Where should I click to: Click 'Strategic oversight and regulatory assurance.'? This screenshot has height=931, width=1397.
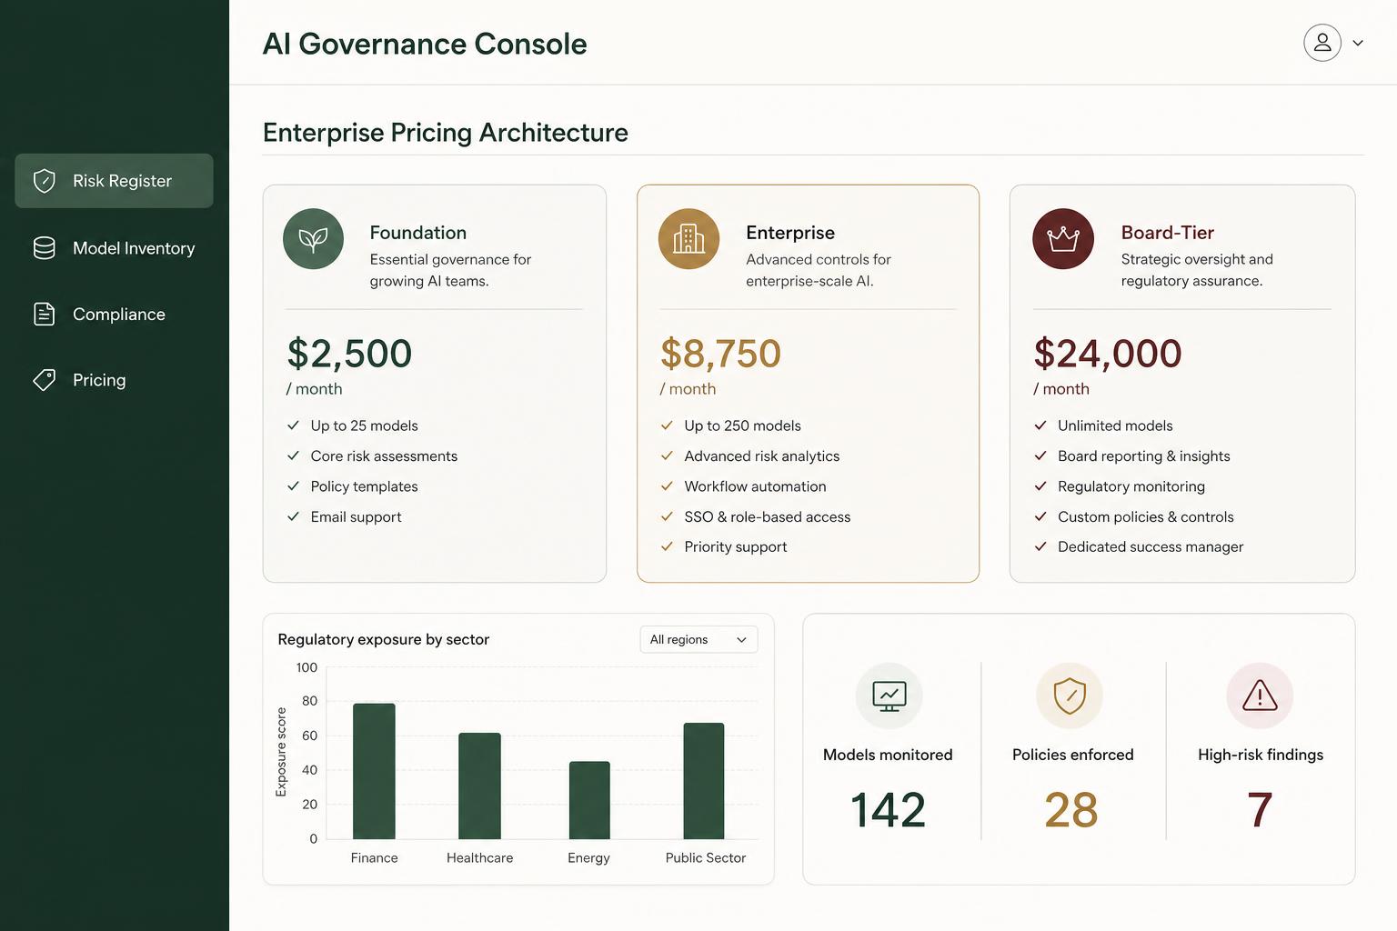(1197, 270)
